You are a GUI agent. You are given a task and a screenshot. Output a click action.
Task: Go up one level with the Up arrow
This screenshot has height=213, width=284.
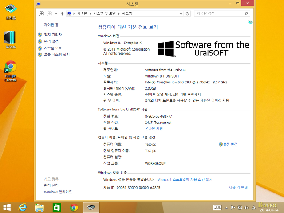62,14
